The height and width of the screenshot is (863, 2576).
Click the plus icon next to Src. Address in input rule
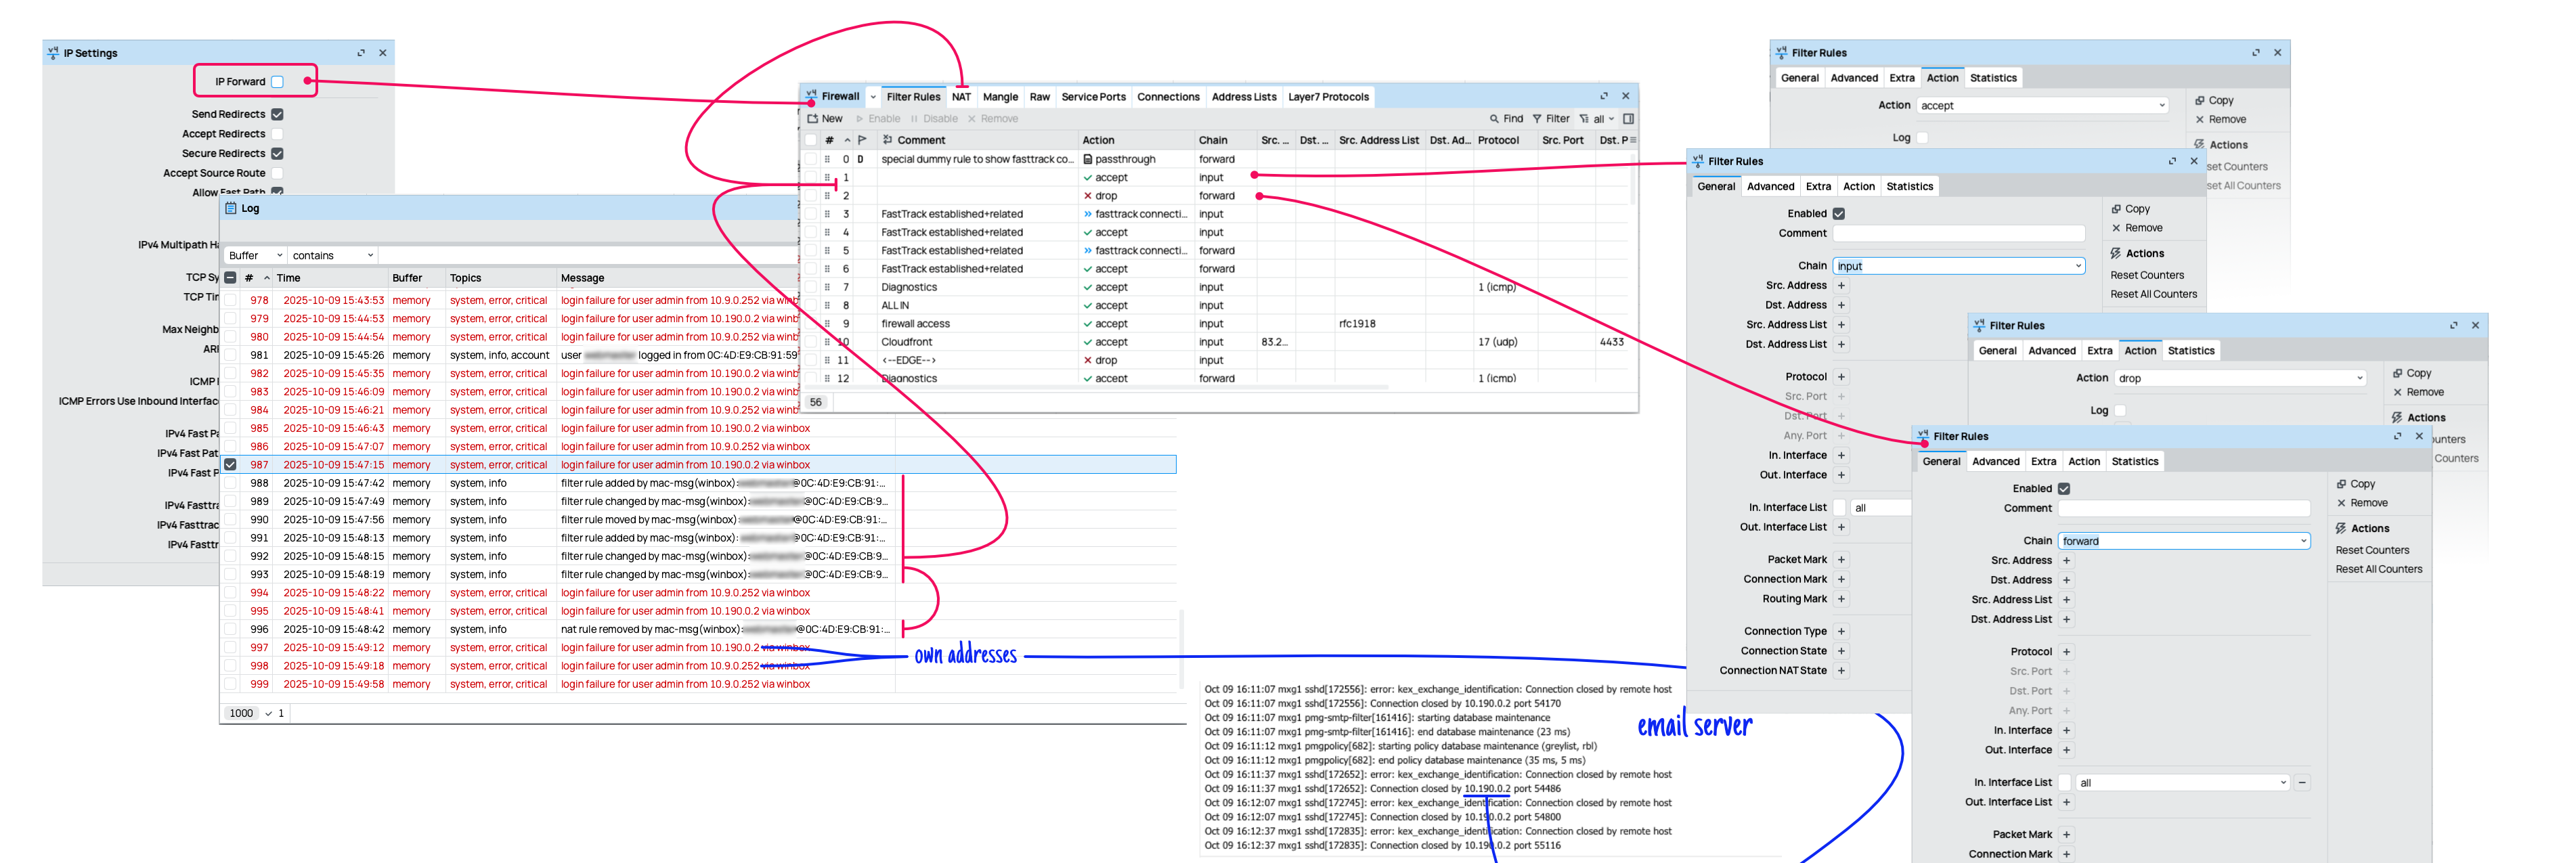point(1841,286)
